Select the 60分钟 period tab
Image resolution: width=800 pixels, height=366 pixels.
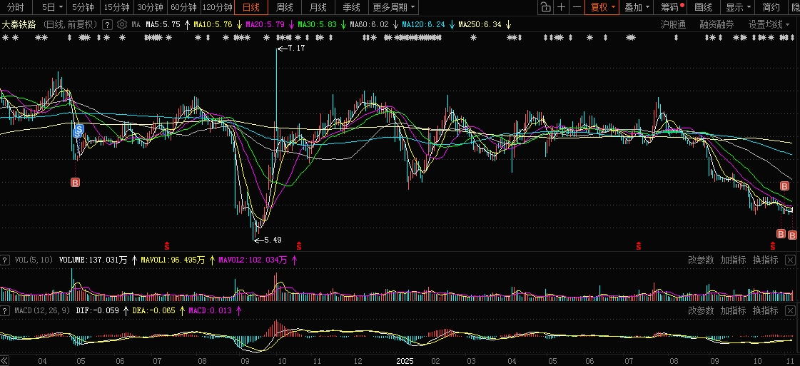click(183, 8)
